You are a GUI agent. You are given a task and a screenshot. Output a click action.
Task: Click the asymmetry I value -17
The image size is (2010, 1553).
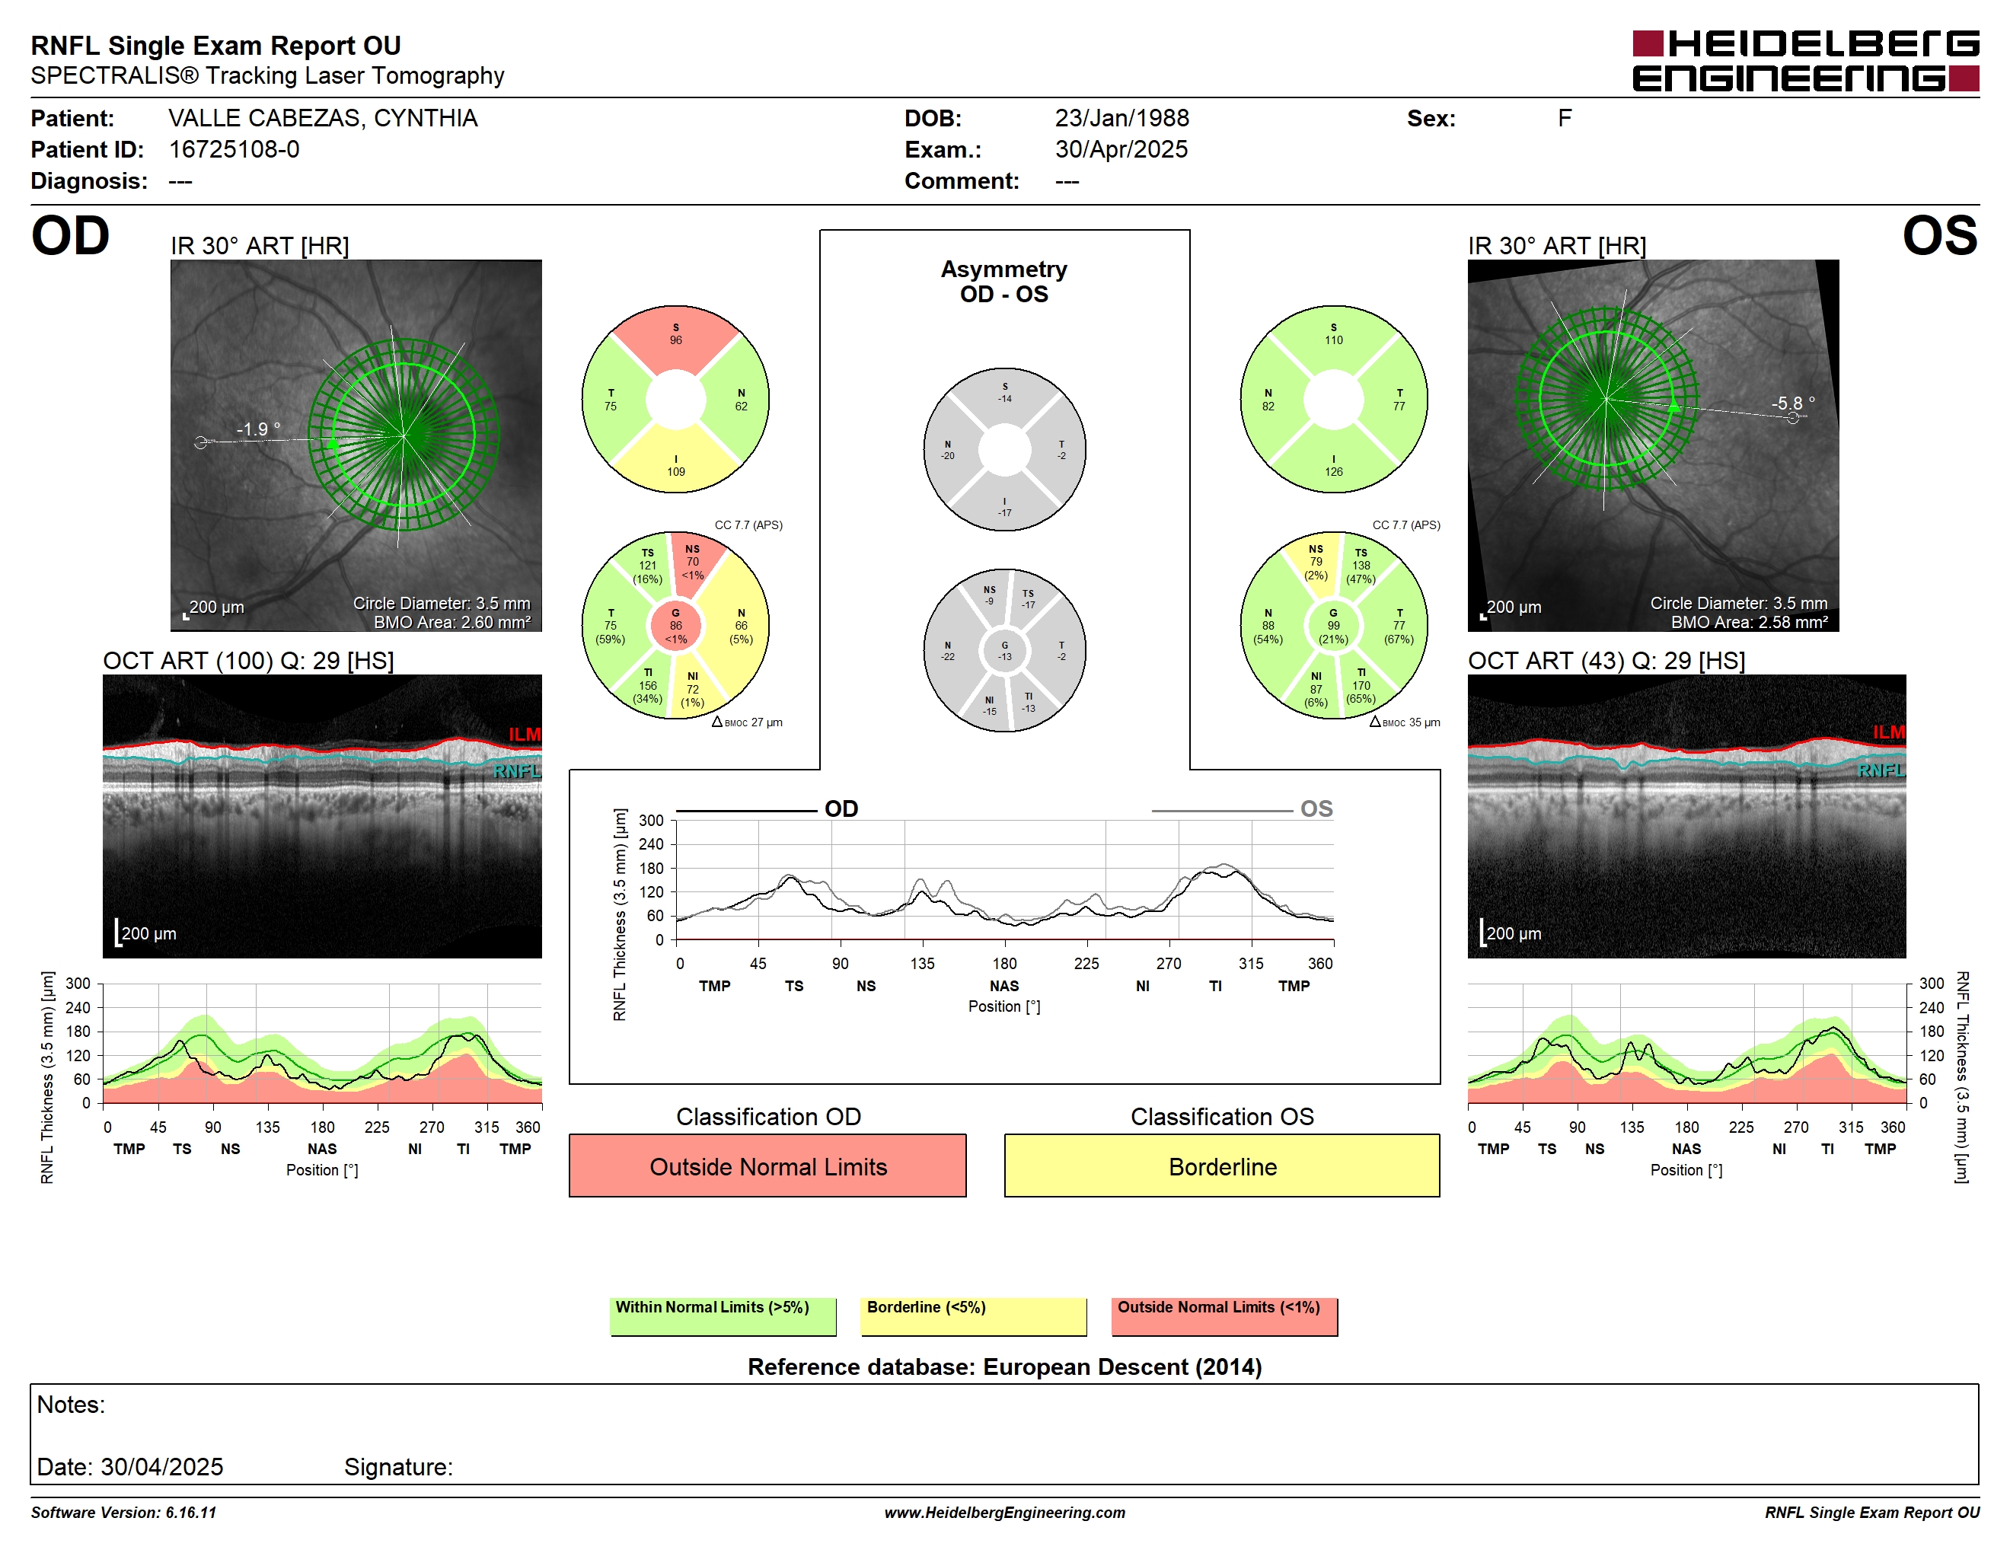(1005, 512)
